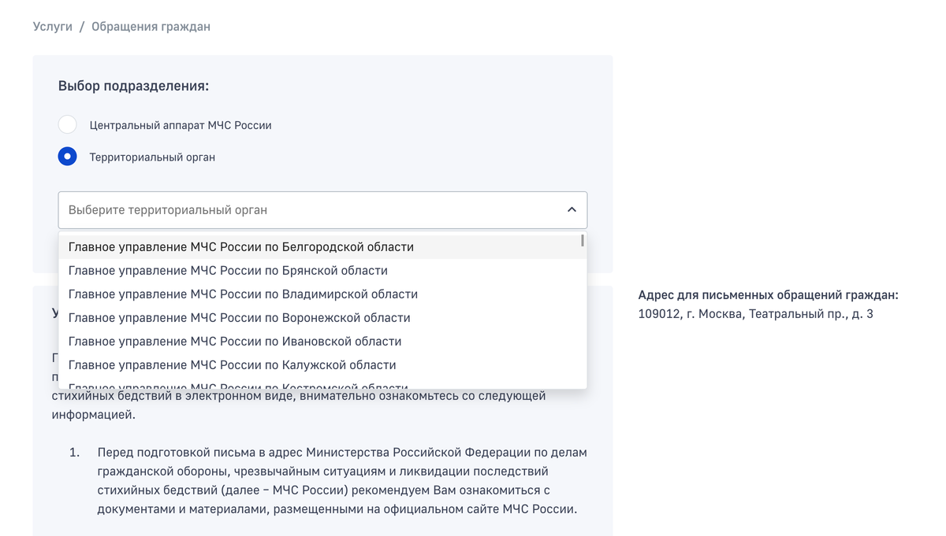Click the dropdown list scrollbar thumb
This screenshot has height=536, width=946.
click(582, 241)
